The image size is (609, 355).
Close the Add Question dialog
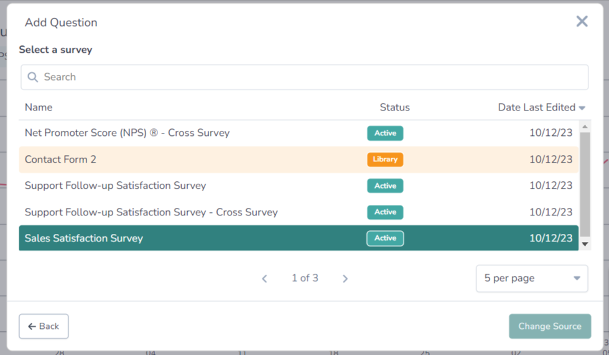click(x=582, y=21)
